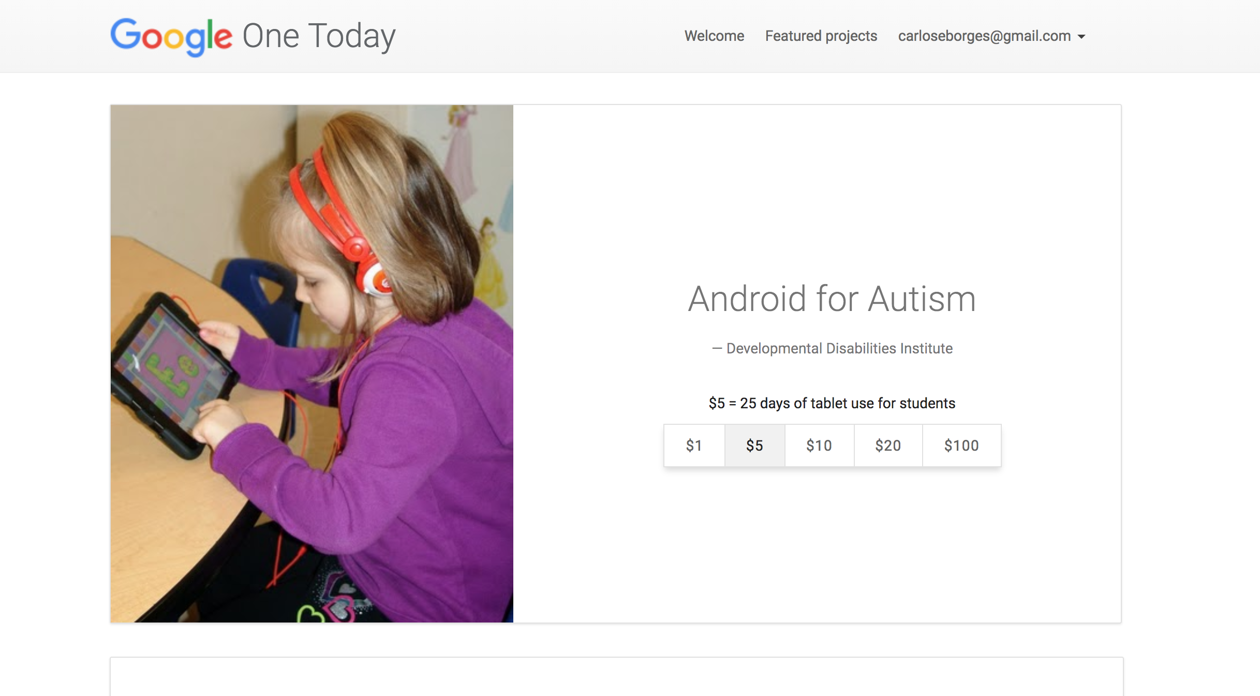Screen dimensions: 1260x696
Task: Open the Android for Autism project title
Action: point(832,299)
